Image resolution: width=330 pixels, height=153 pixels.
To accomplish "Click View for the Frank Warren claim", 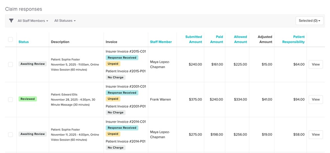I will (x=316, y=99).
